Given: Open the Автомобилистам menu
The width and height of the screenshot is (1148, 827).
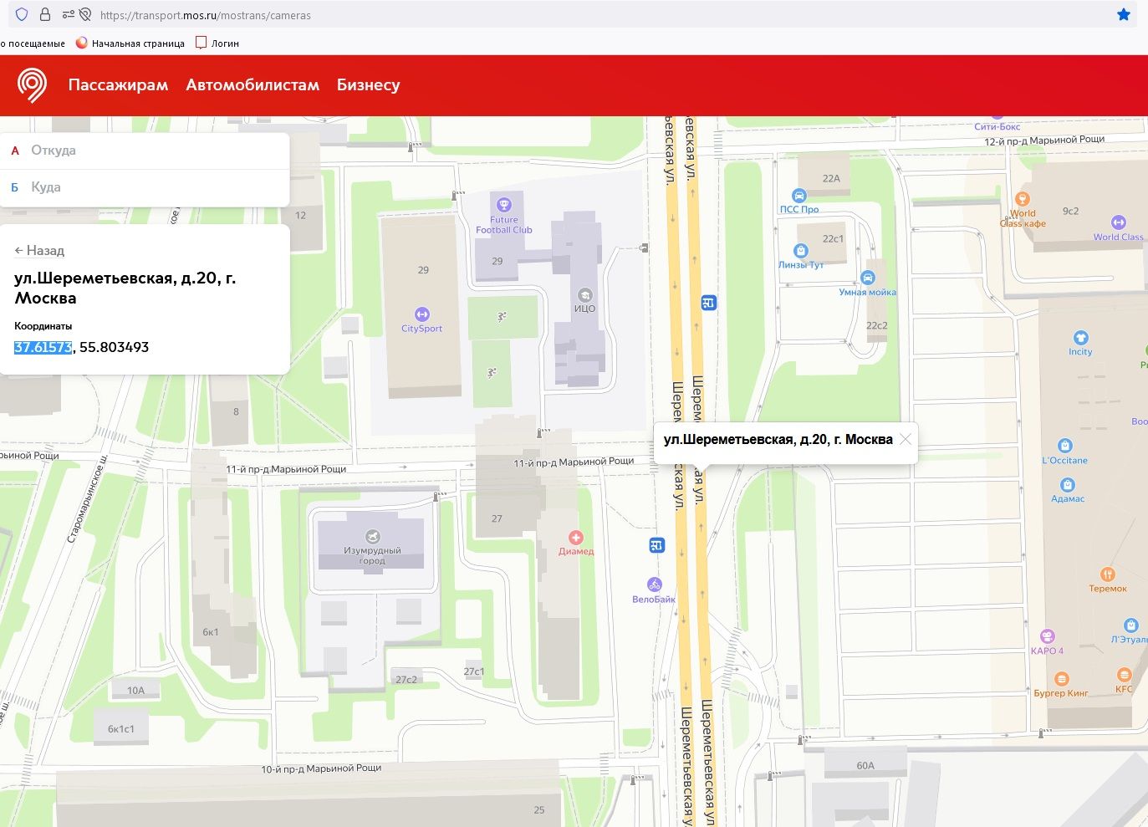Looking at the screenshot, I should (253, 85).
